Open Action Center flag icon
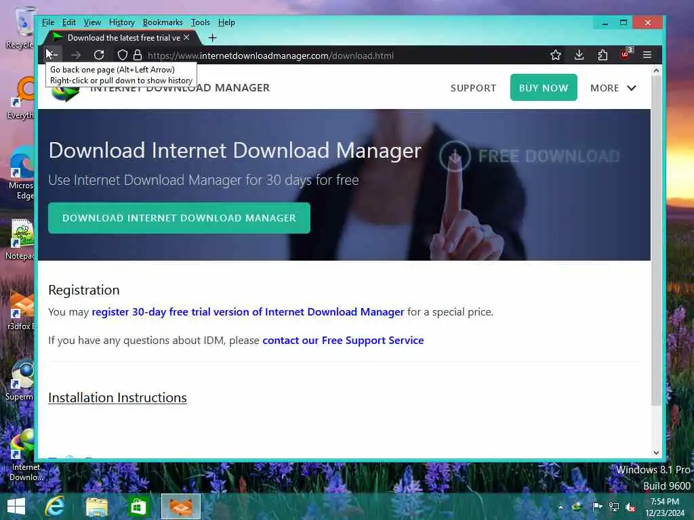The height and width of the screenshot is (520, 694). click(596, 506)
